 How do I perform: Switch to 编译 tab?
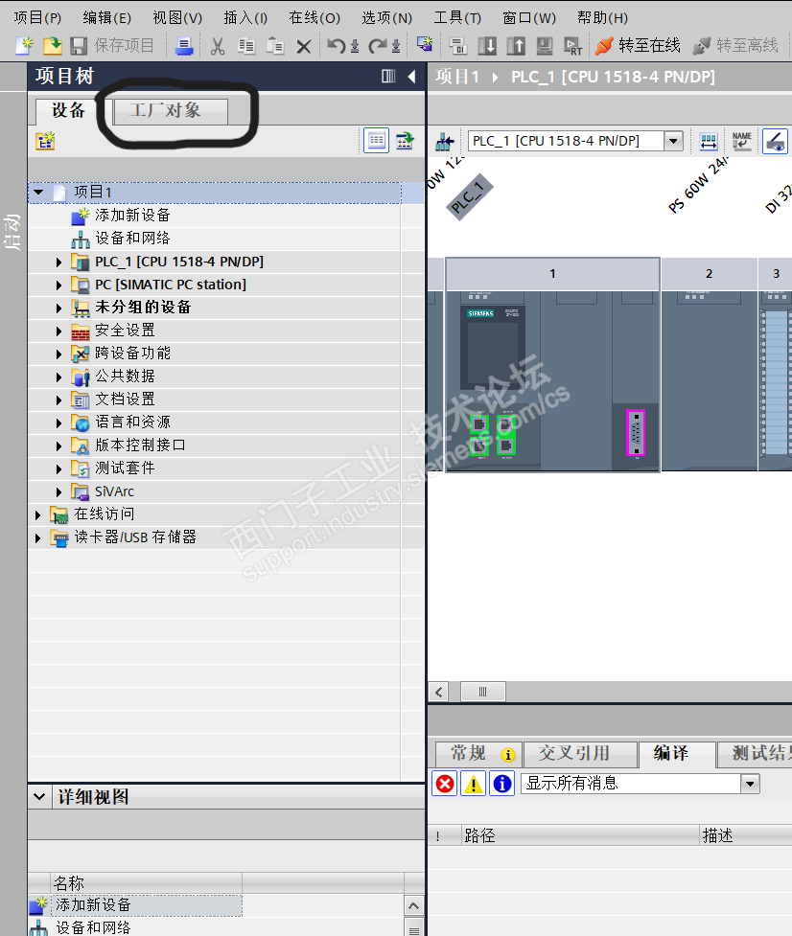(x=677, y=753)
